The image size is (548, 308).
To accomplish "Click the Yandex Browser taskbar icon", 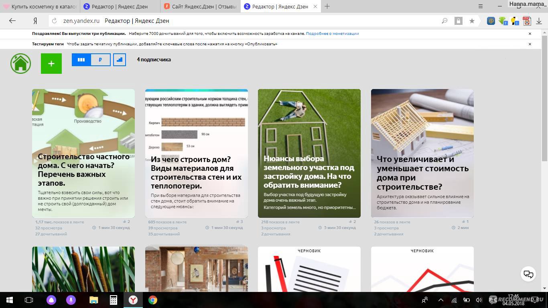I will [133, 300].
